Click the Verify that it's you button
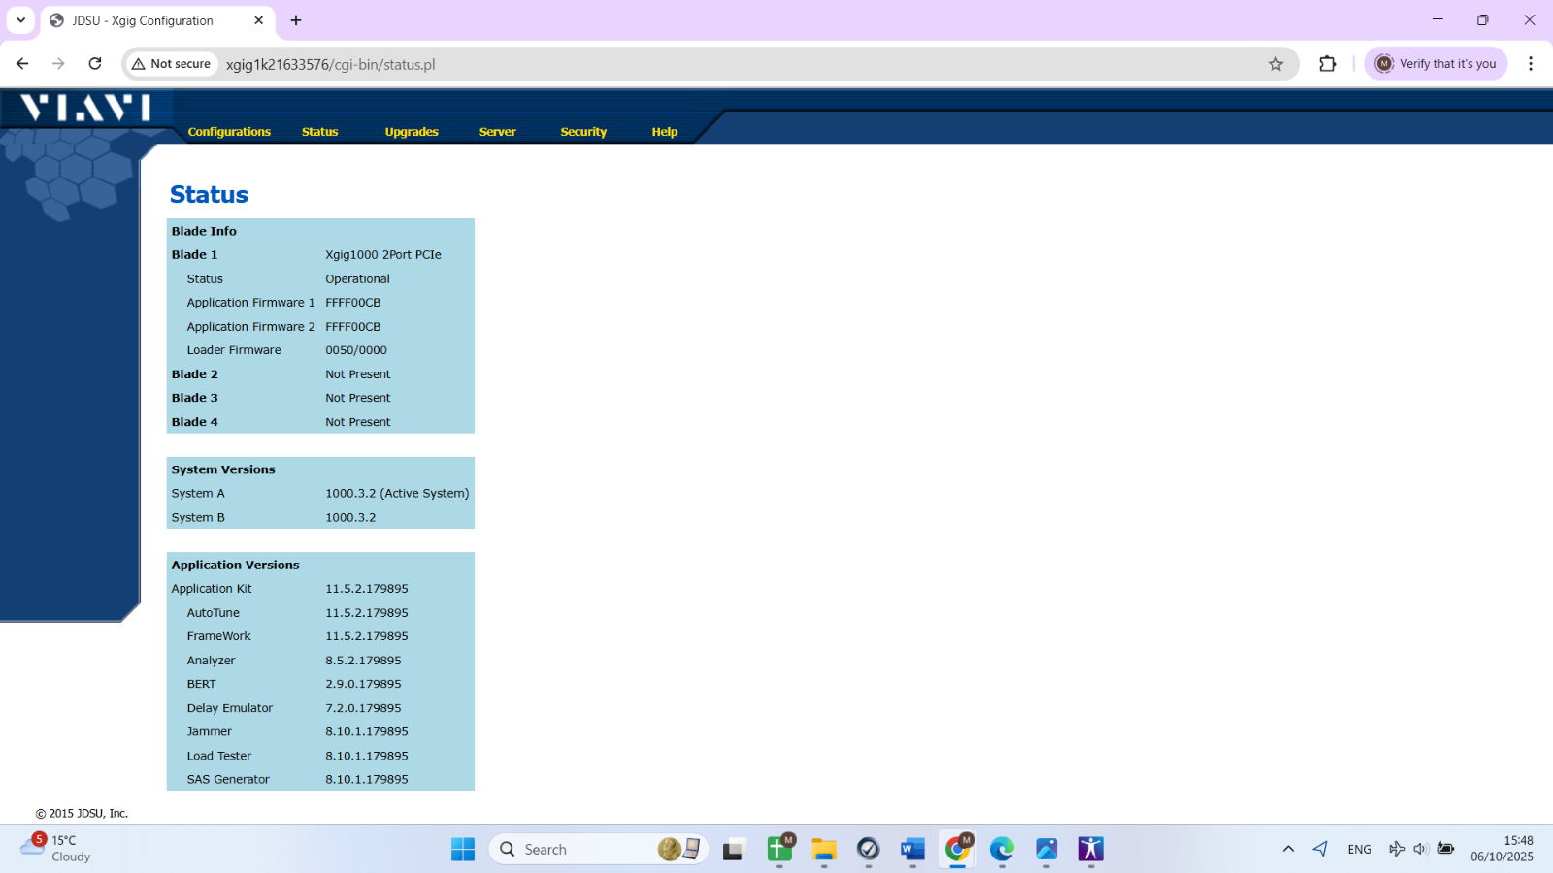Screen dimensions: 1553x873 pos(1436,64)
